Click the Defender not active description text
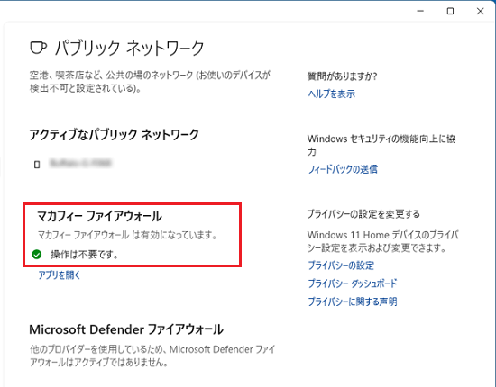The width and height of the screenshot is (496, 387). click(152, 355)
